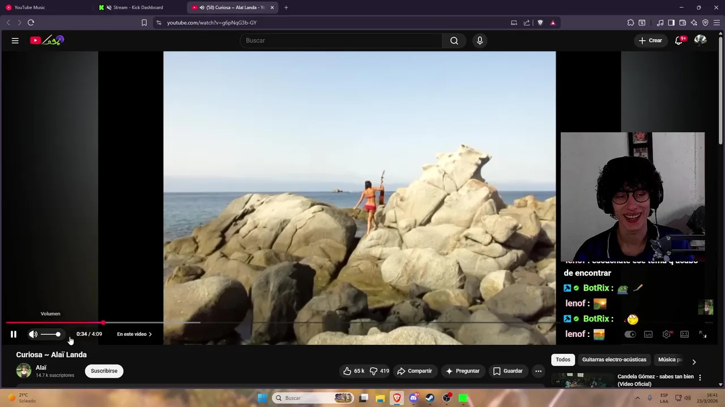Open the account avatar menu
This screenshot has height=407, width=725.
point(701,41)
